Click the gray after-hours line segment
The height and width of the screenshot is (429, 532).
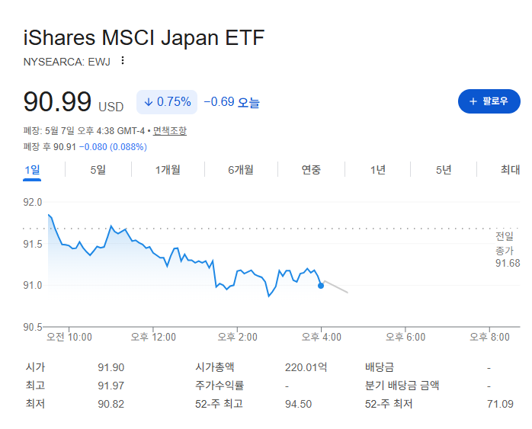tap(336, 287)
